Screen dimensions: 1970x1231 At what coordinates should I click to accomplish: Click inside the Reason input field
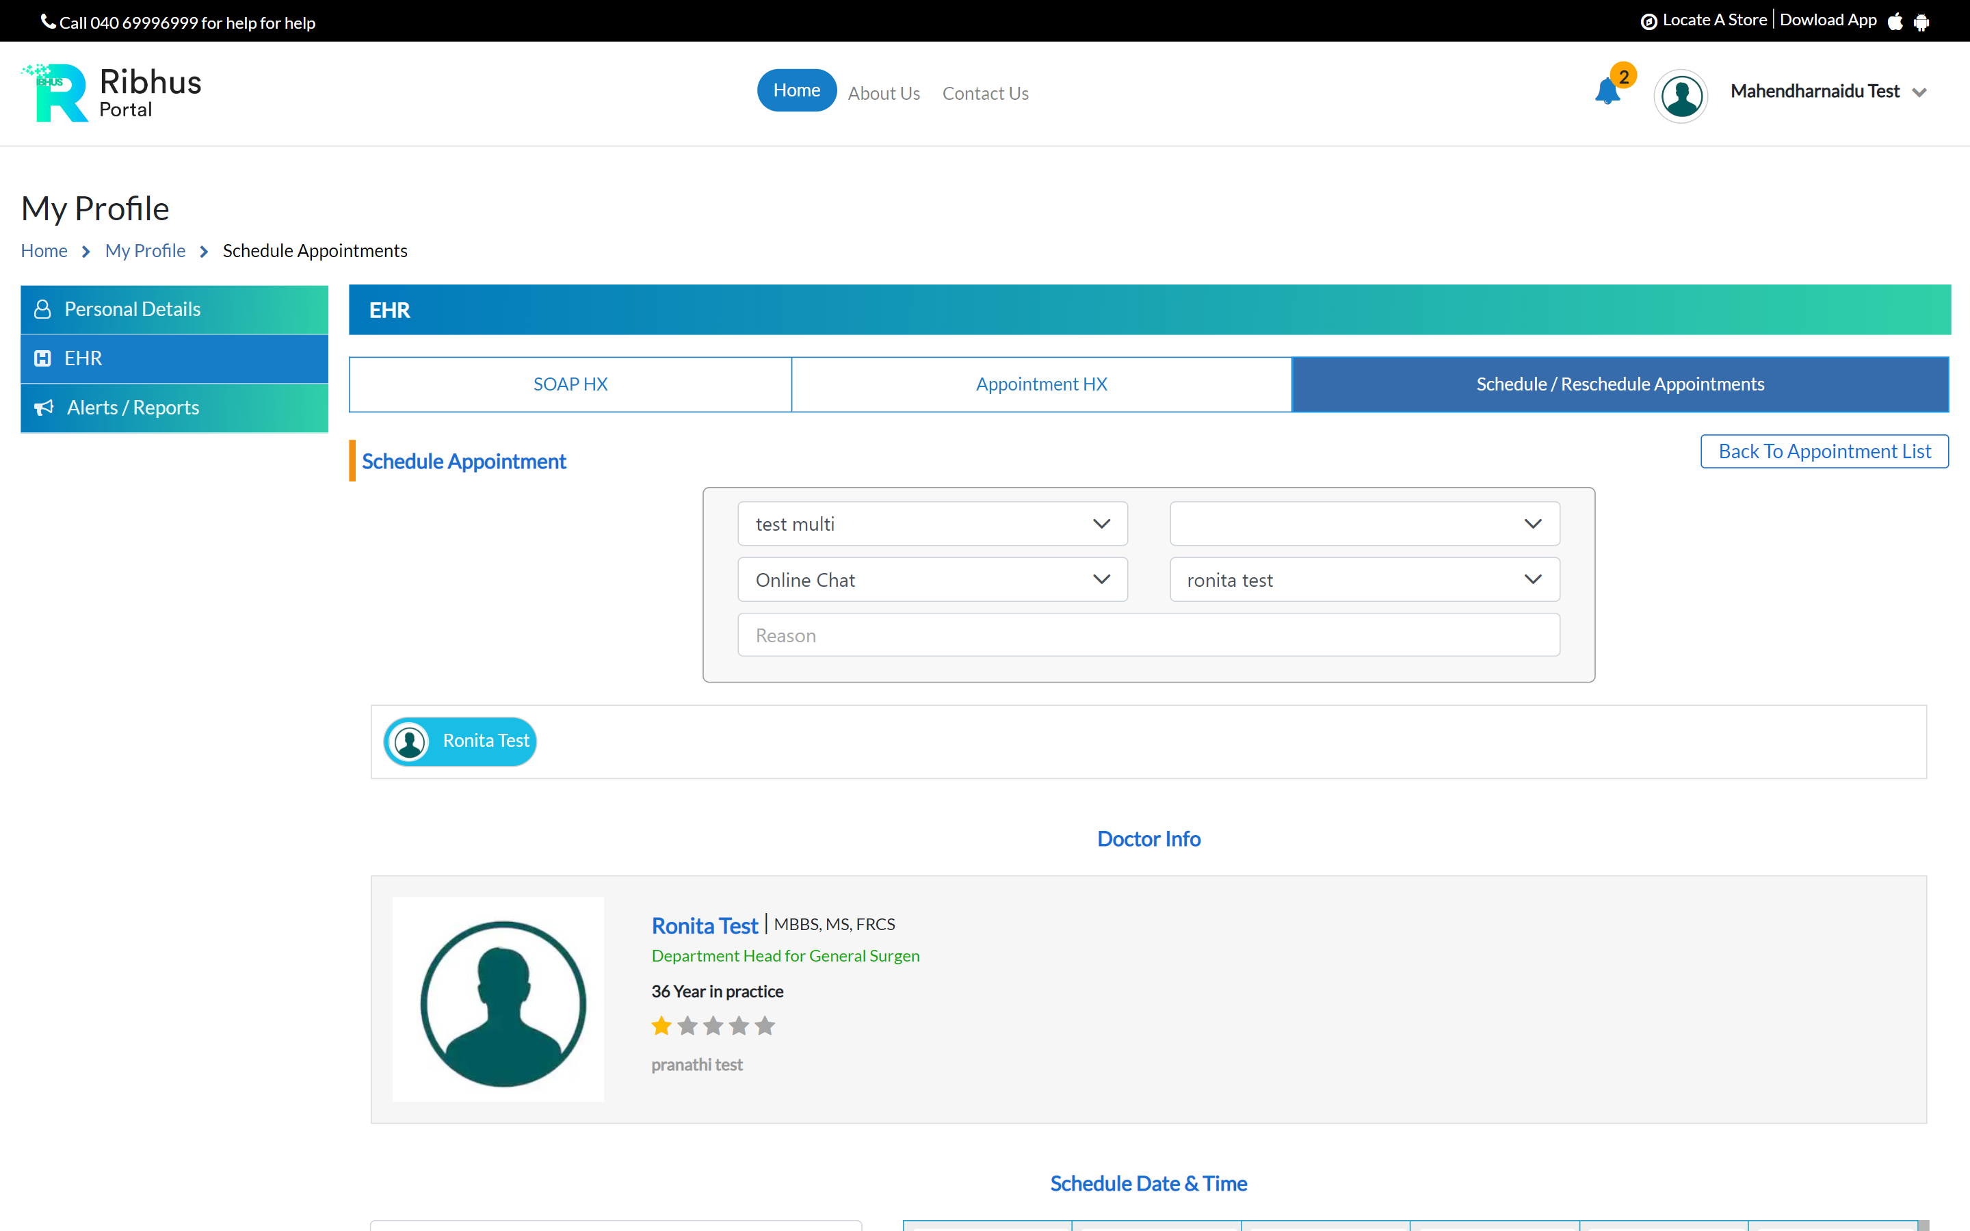1147,634
